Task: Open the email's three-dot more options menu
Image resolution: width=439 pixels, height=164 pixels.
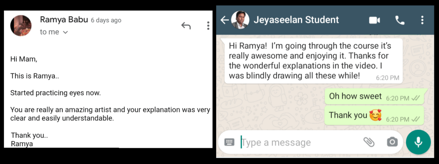Action: point(208,25)
